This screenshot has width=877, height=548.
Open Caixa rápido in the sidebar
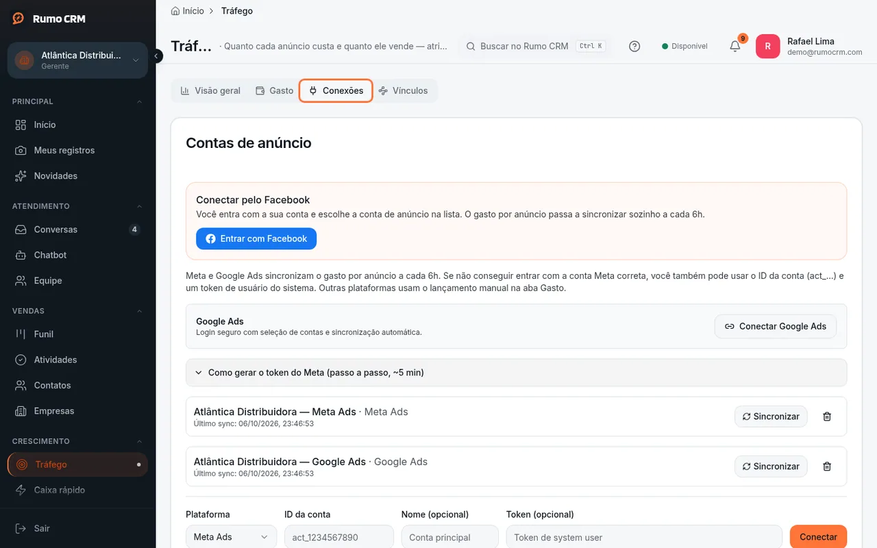click(77, 490)
